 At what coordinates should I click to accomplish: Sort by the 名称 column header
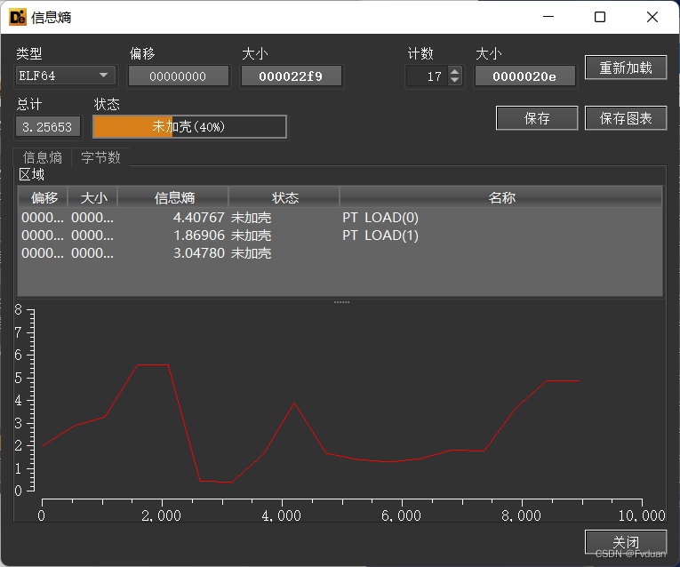click(x=501, y=197)
